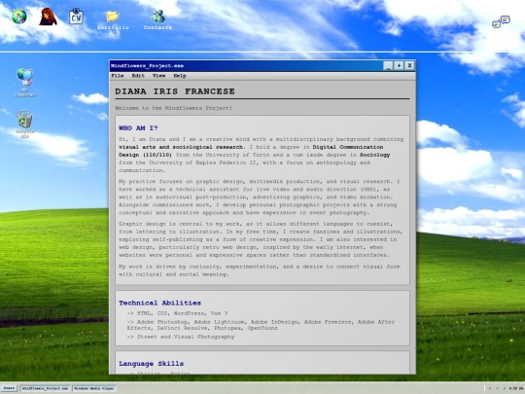This screenshot has width=525, height=394.
Task: Click the 'WHO AM I?' heading
Action: (x=138, y=128)
